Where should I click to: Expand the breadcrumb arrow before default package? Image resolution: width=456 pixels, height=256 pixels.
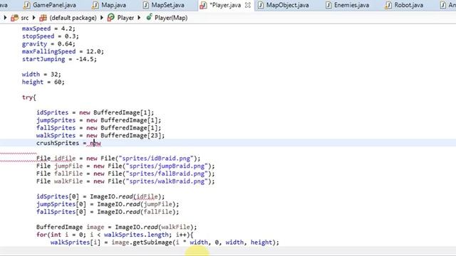point(33,18)
